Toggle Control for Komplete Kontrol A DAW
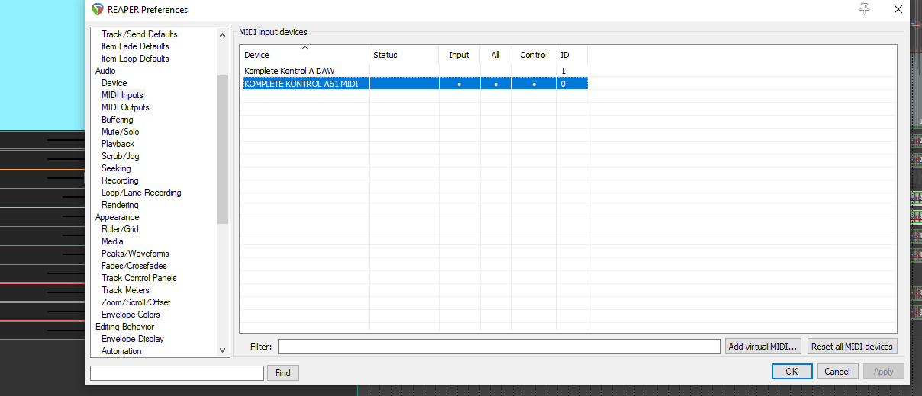The width and height of the screenshot is (922, 396). tap(534, 71)
